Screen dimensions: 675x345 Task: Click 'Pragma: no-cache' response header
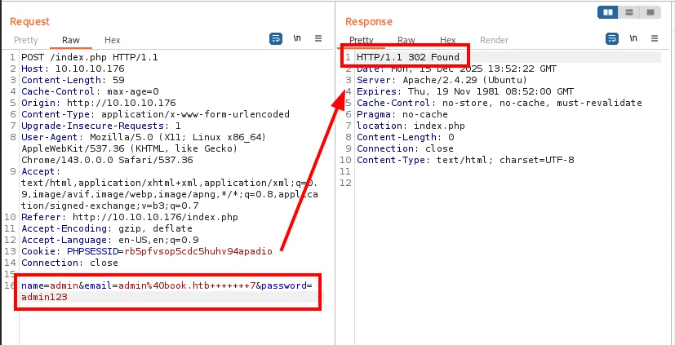pos(402,114)
